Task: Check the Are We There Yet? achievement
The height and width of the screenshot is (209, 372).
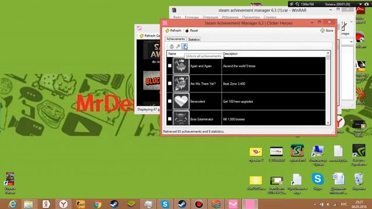Action: pos(170,84)
